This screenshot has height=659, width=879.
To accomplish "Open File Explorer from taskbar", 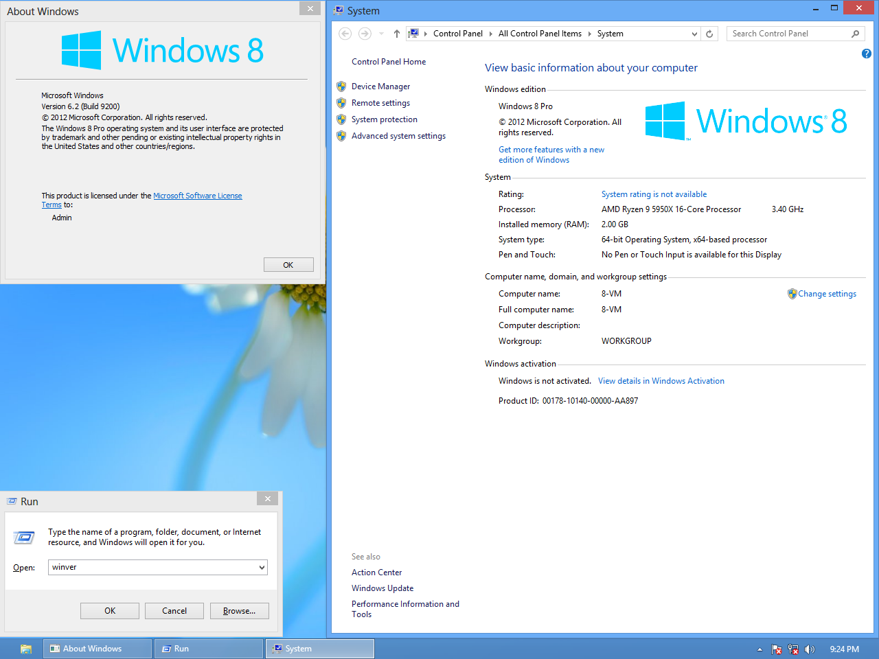I will pyautogui.click(x=26, y=649).
